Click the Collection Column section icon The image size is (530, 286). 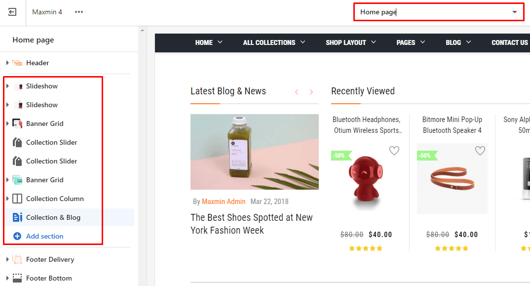(x=18, y=199)
